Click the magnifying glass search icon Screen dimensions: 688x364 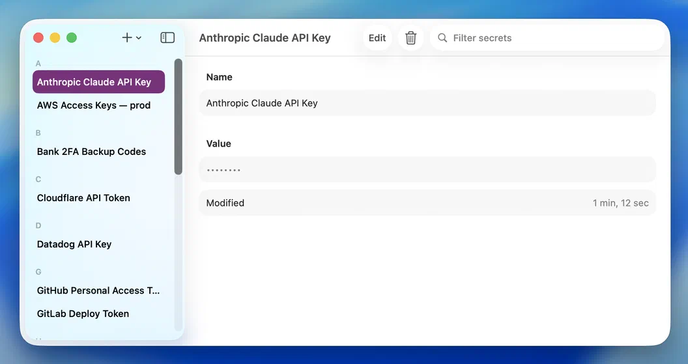pyautogui.click(x=442, y=38)
